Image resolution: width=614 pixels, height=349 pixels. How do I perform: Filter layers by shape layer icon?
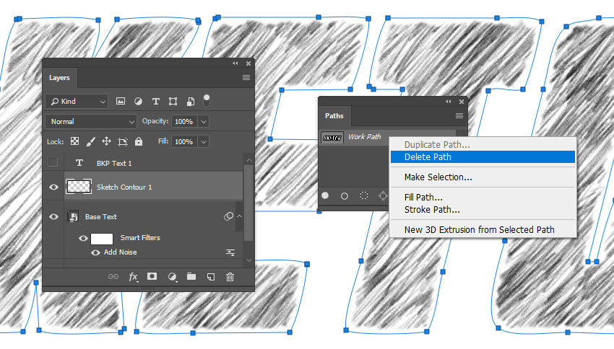tap(173, 101)
